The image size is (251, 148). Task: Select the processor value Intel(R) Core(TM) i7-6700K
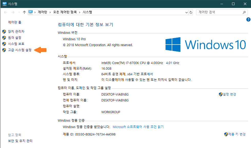pos(140,63)
